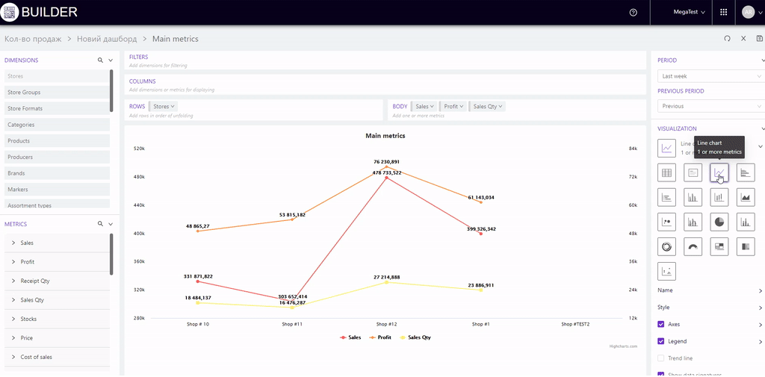Open the apps grid menu
This screenshot has height=377, width=765.
[x=723, y=13]
